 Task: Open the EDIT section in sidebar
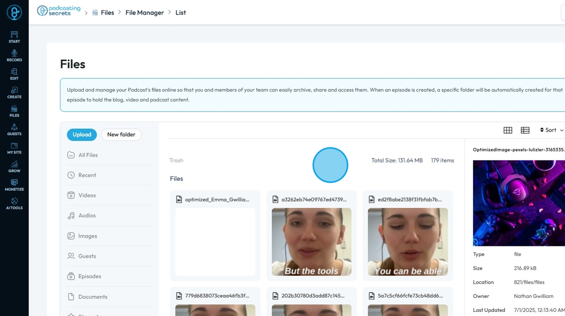click(14, 74)
